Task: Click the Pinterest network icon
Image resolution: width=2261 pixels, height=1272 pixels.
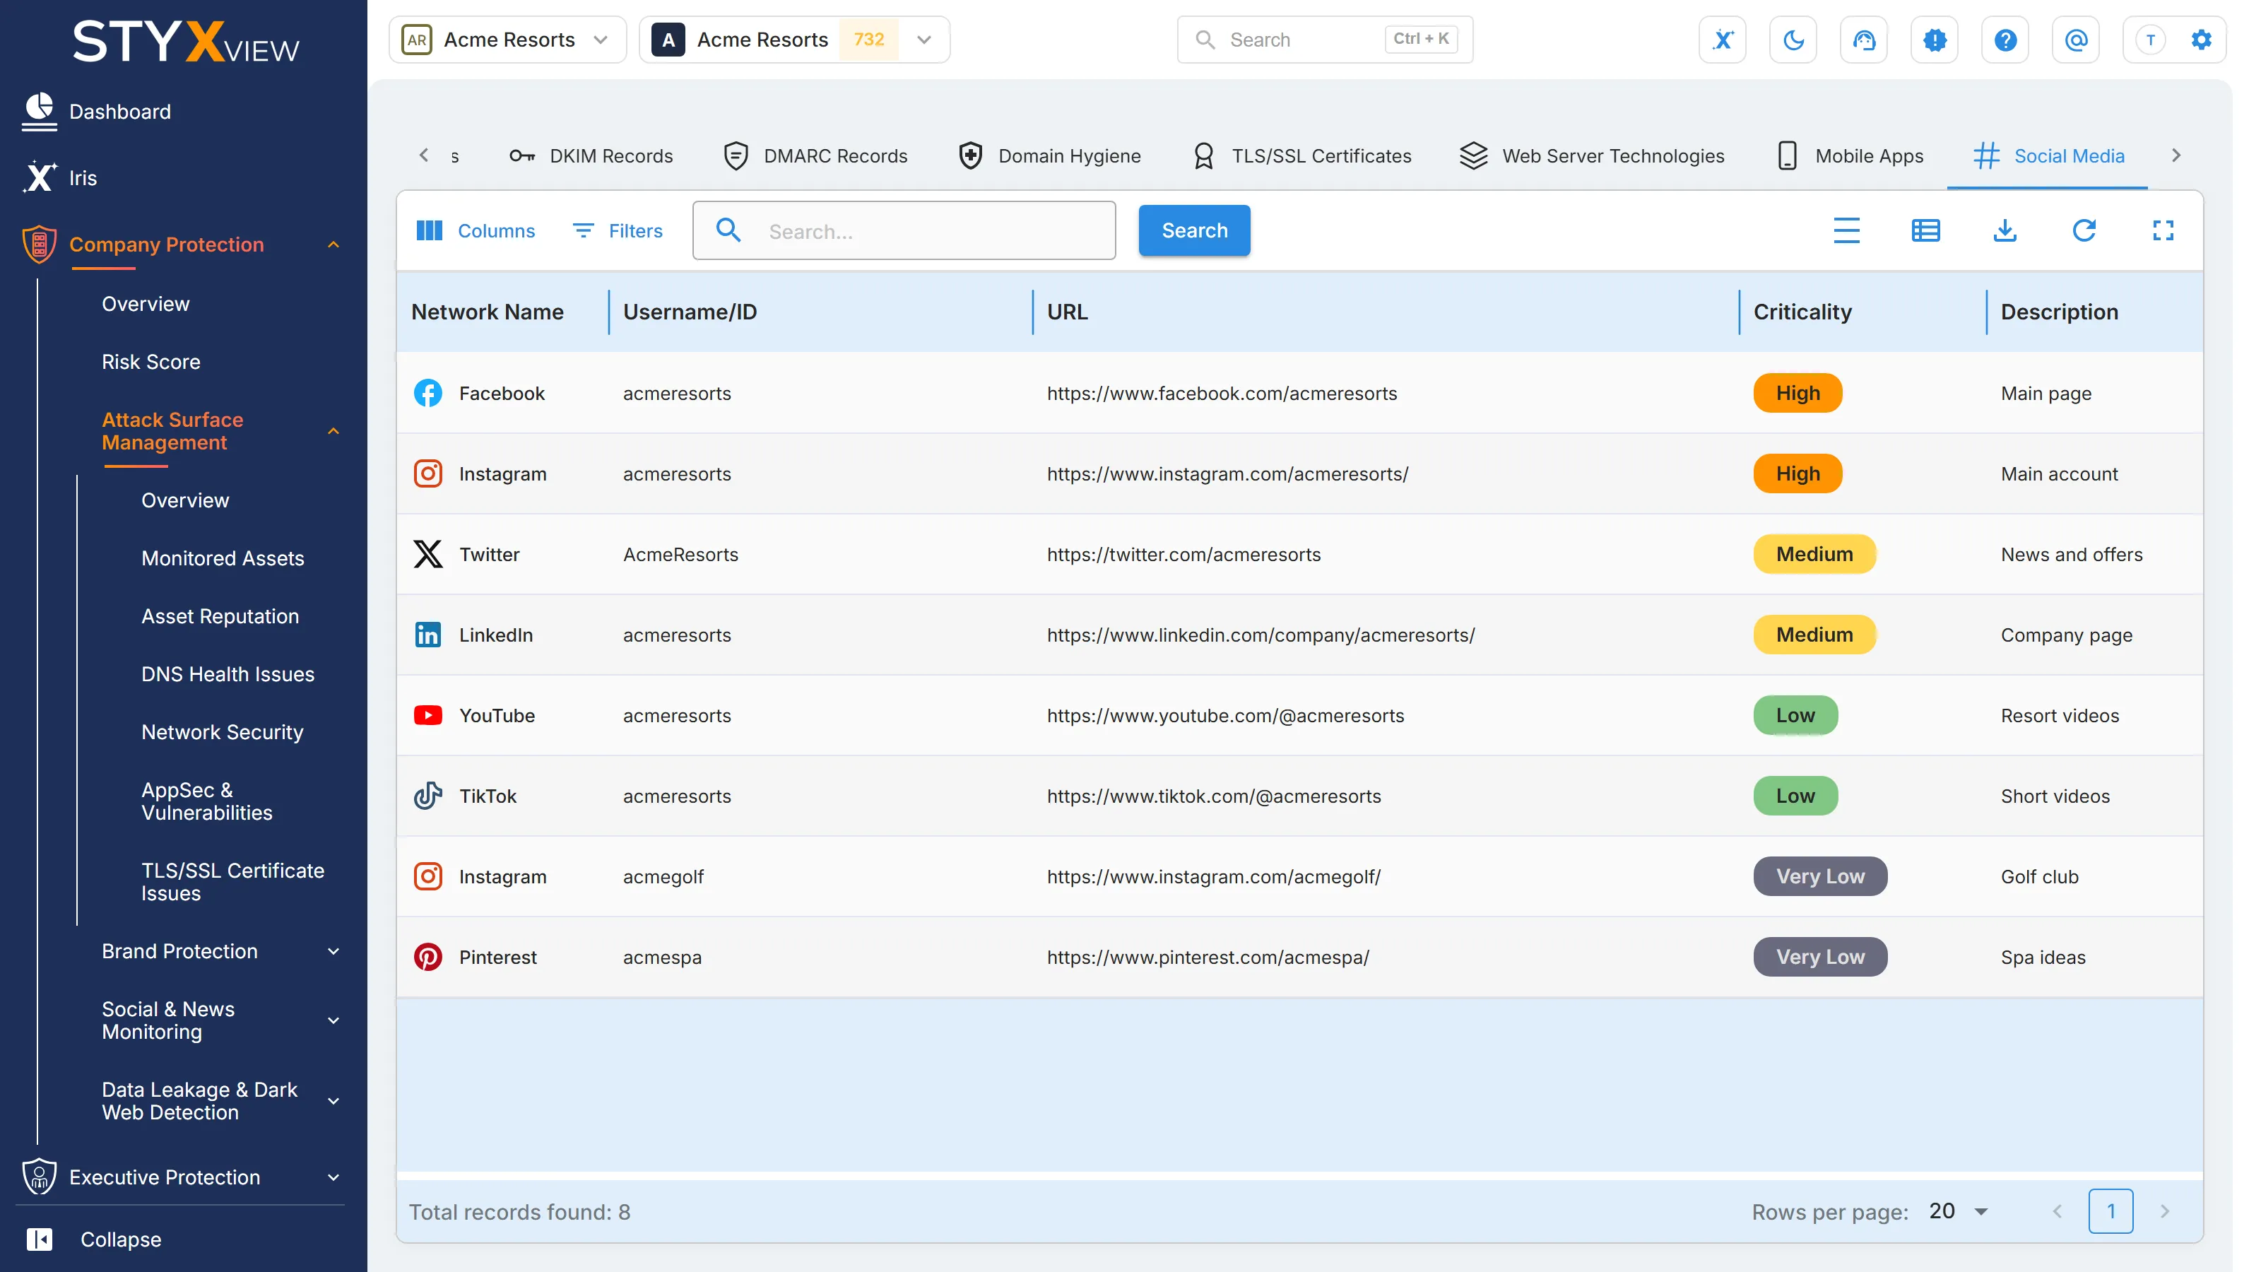Action: click(x=427, y=957)
